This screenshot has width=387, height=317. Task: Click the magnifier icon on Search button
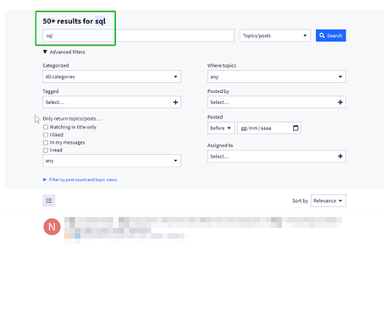(x=322, y=36)
